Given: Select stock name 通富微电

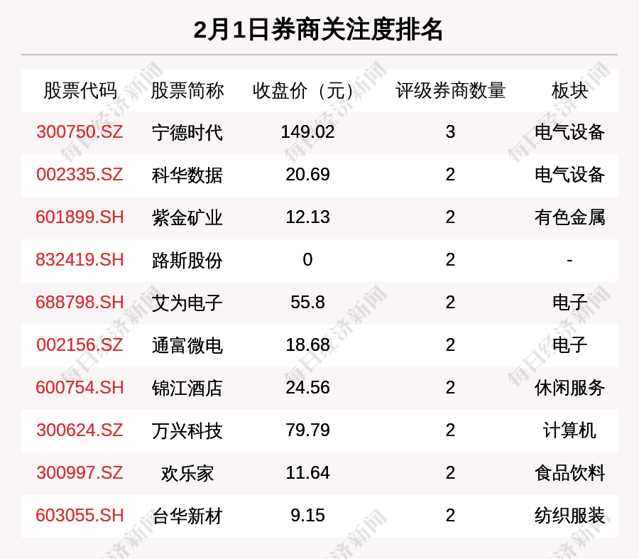Looking at the screenshot, I should click(187, 346).
